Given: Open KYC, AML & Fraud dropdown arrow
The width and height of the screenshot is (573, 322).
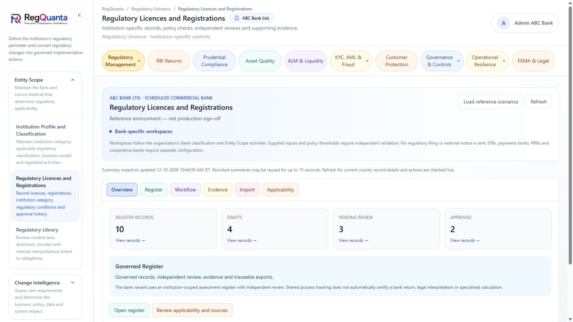Looking at the screenshot, I should (x=367, y=61).
